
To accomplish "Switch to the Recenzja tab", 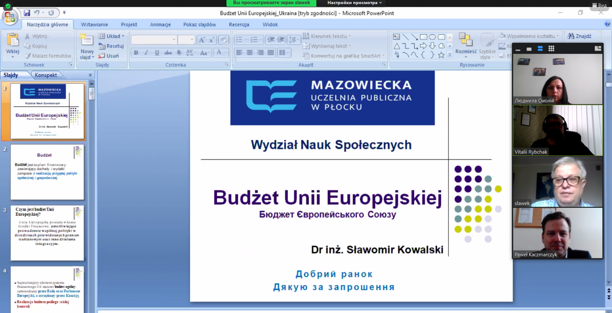I will pyautogui.click(x=239, y=24).
